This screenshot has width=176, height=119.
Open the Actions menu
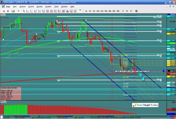coord(23,6)
